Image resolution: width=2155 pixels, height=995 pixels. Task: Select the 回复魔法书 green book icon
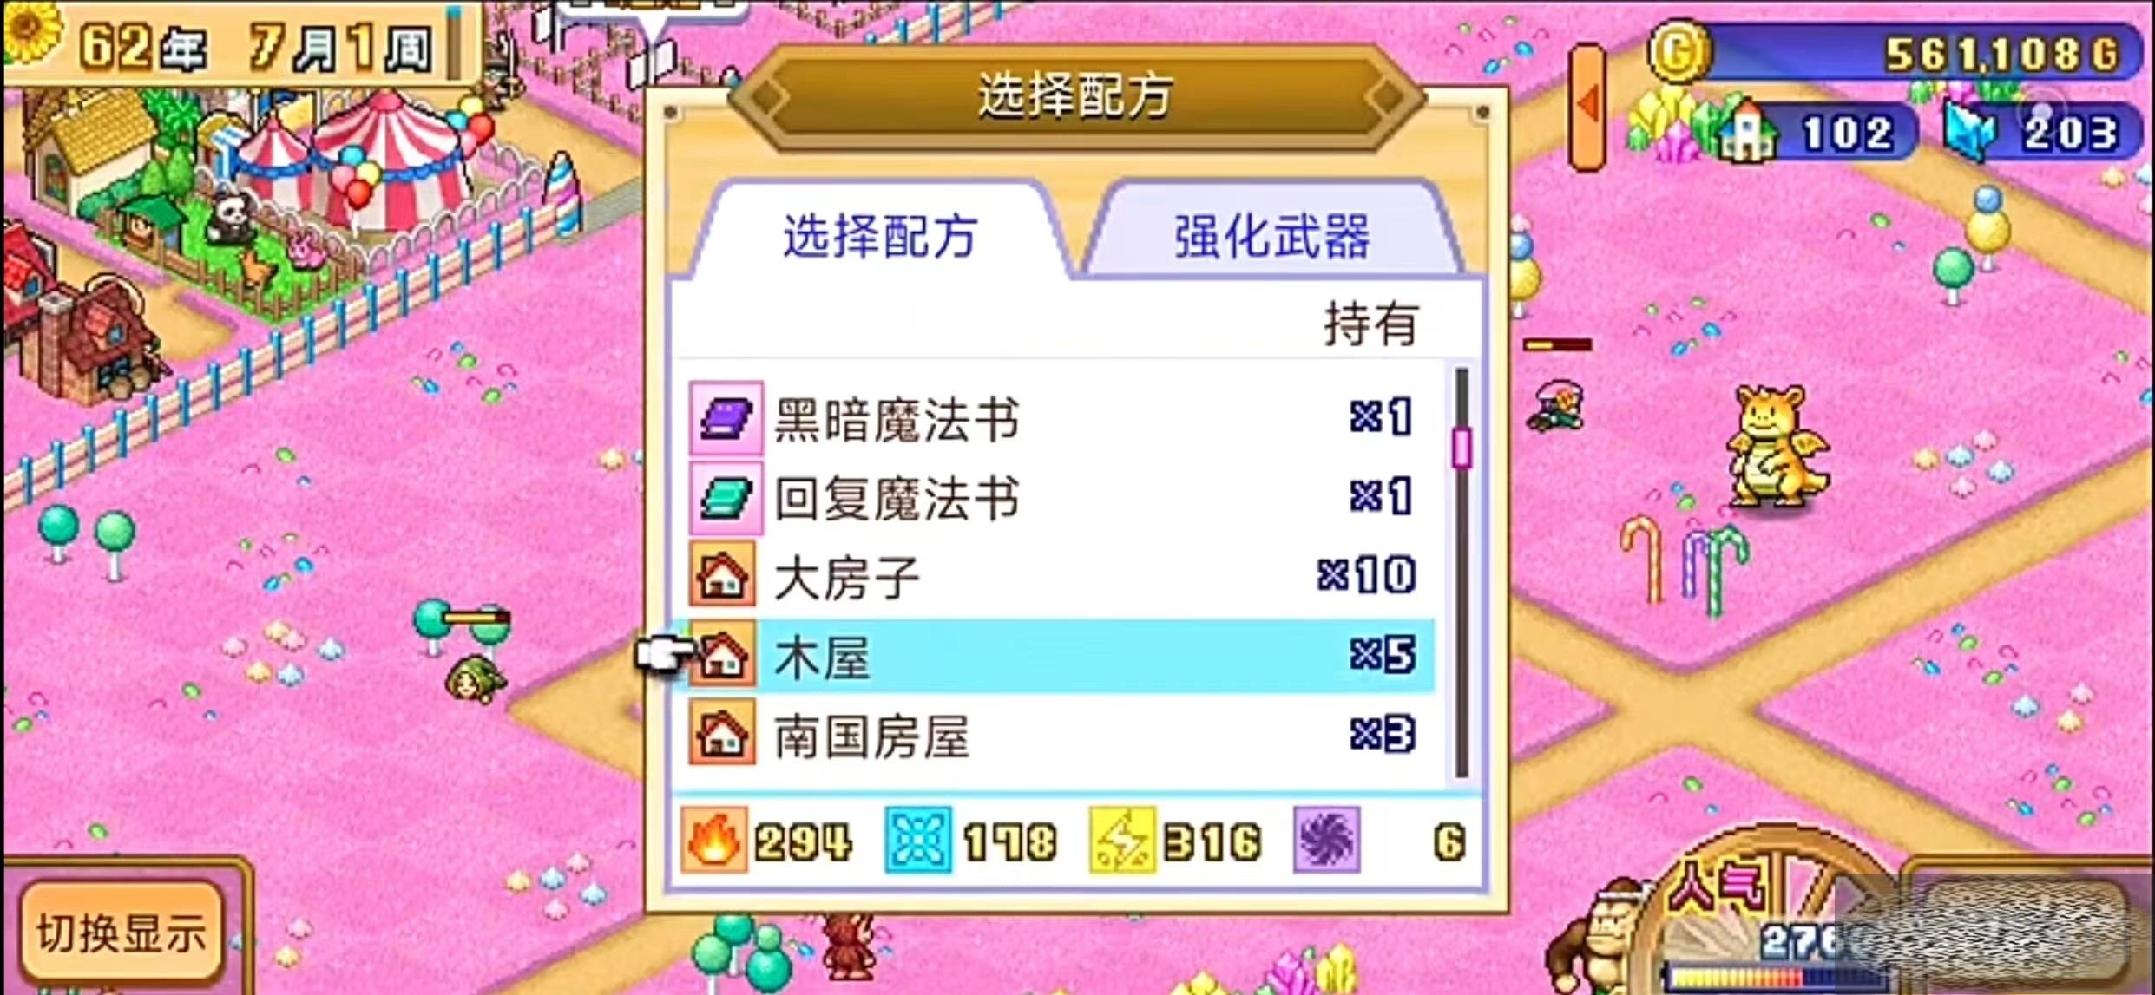[x=726, y=498]
